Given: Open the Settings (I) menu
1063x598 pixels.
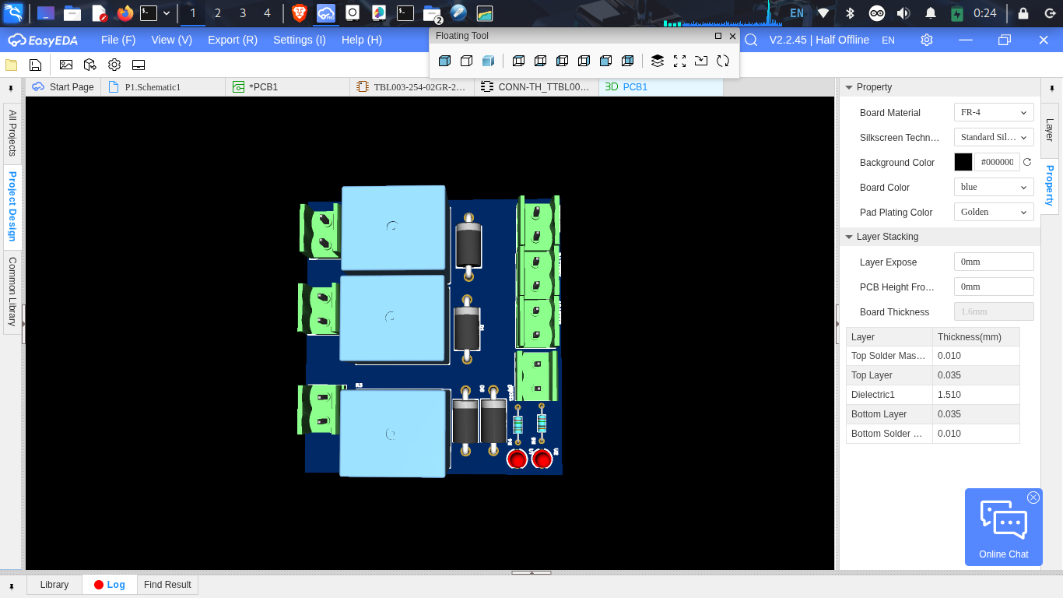Looking at the screenshot, I should [300, 40].
